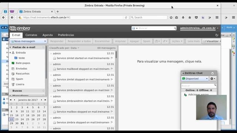237x133 pixels.
Task: Switch to the Preferências tab
Action: coord(66,35)
